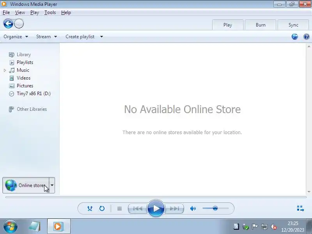Select Pictures in the navigation pane
The image size is (312, 234).
click(25, 86)
